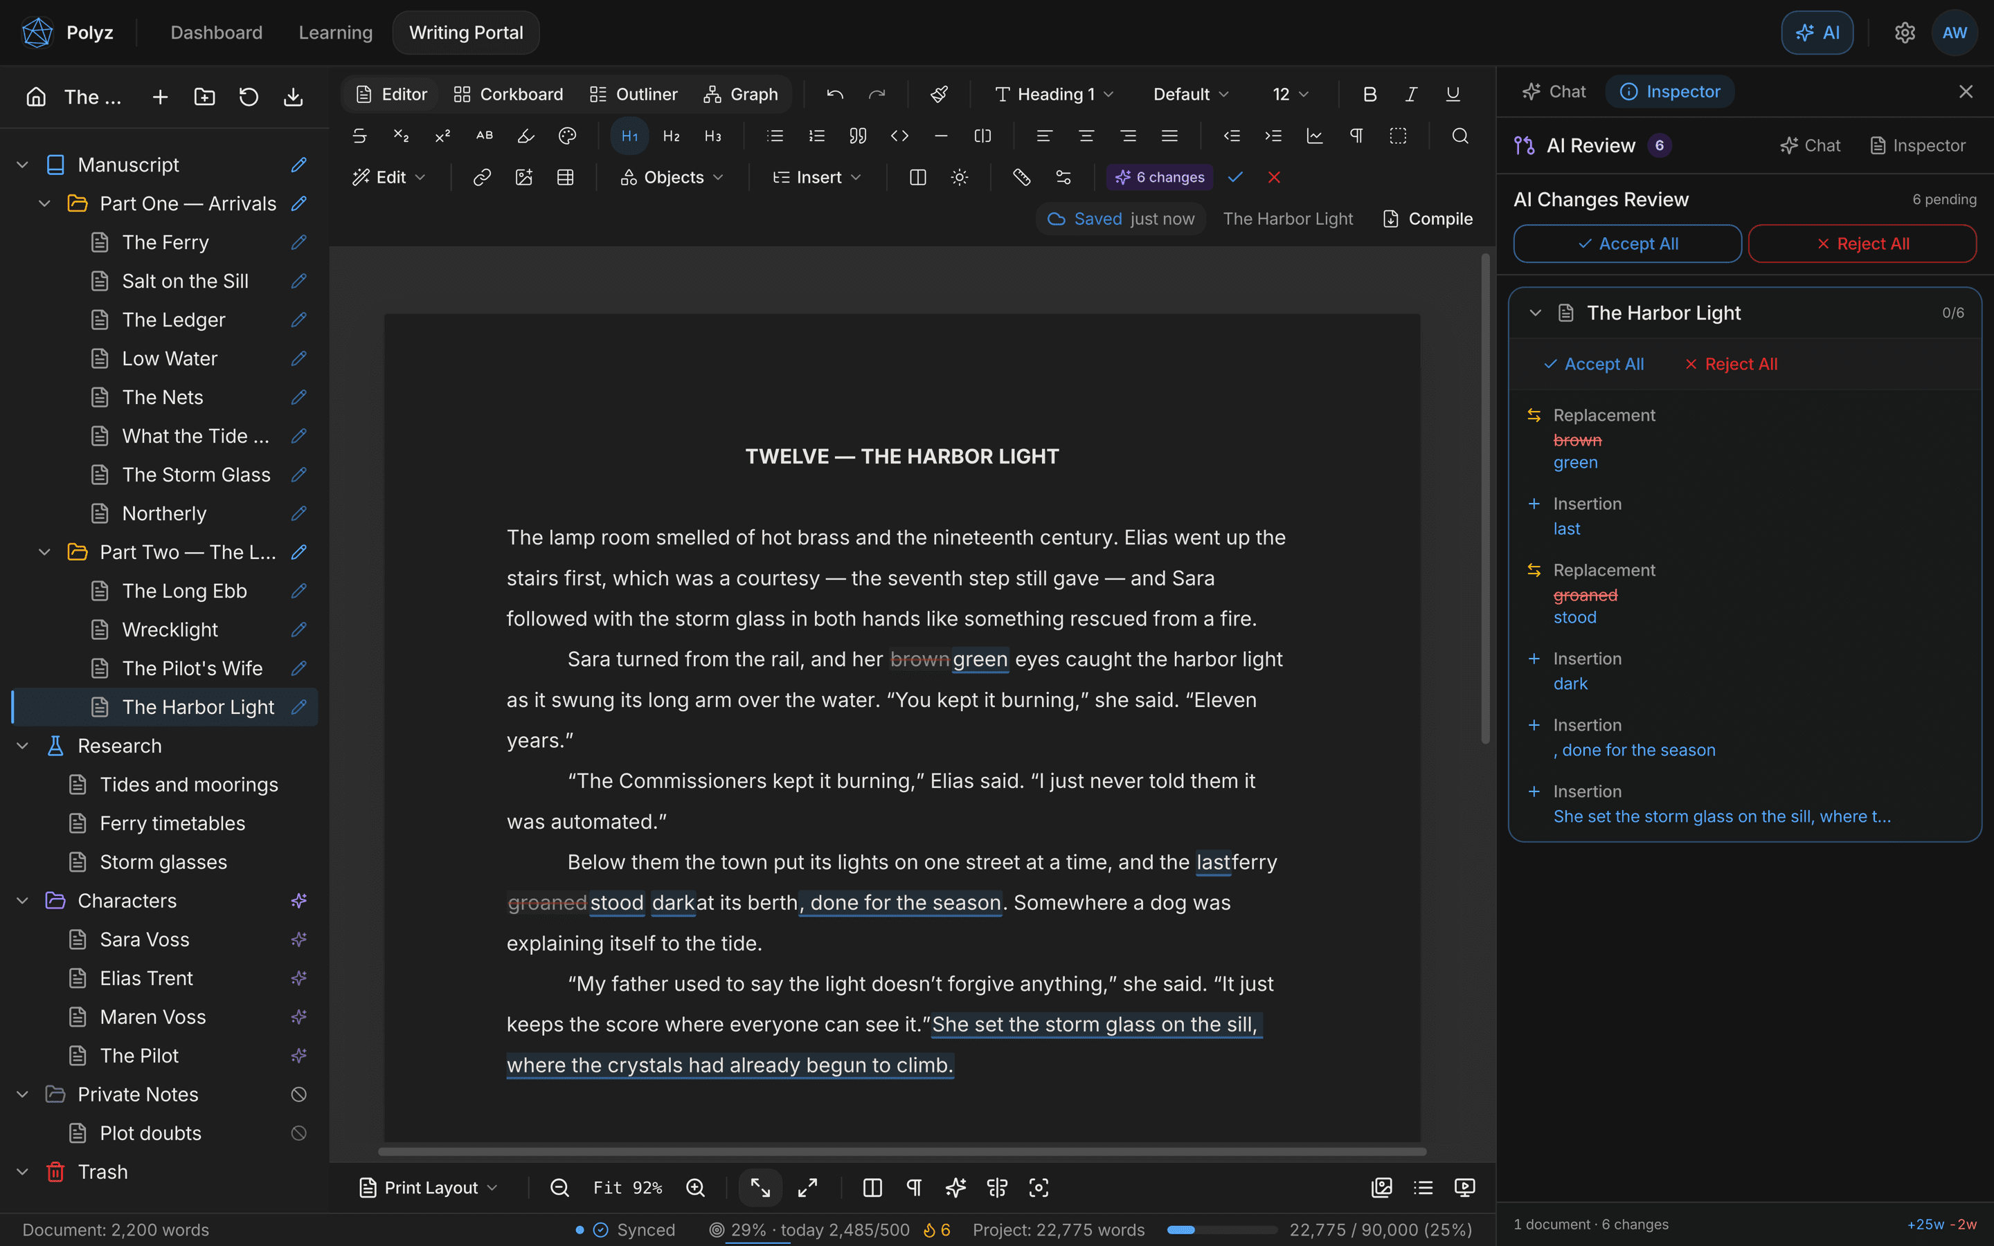
Task: Click the project word progress bar
Action: [1221, 1230]
